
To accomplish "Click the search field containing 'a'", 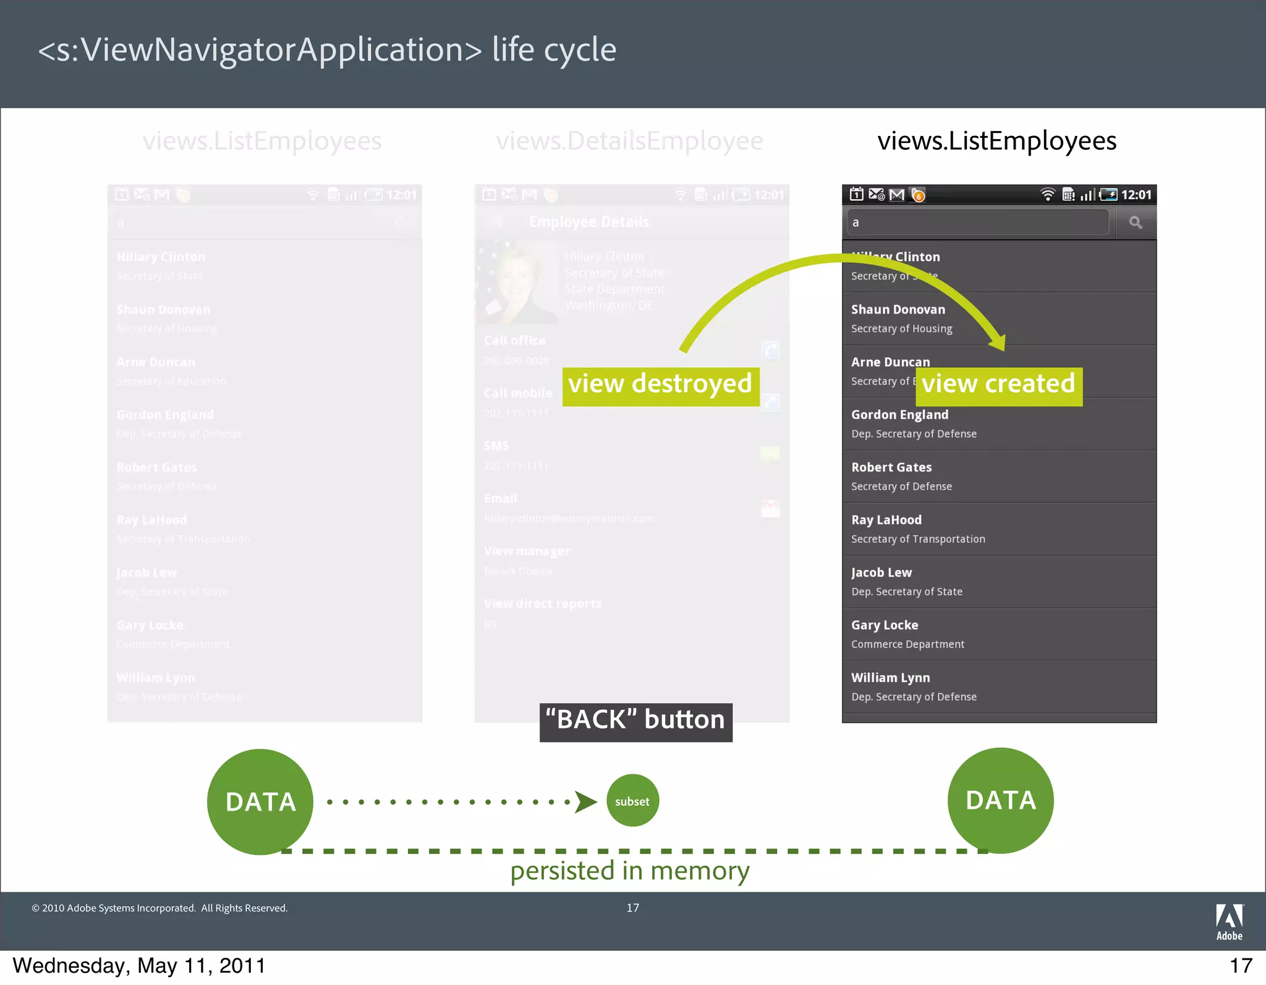I will click(x=979, y=223).
